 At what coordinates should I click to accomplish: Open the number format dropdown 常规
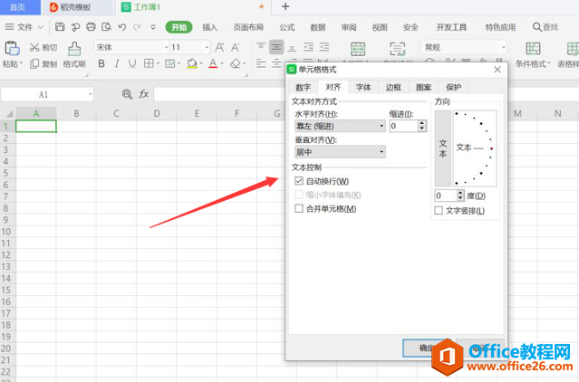(x=503, y=47)
